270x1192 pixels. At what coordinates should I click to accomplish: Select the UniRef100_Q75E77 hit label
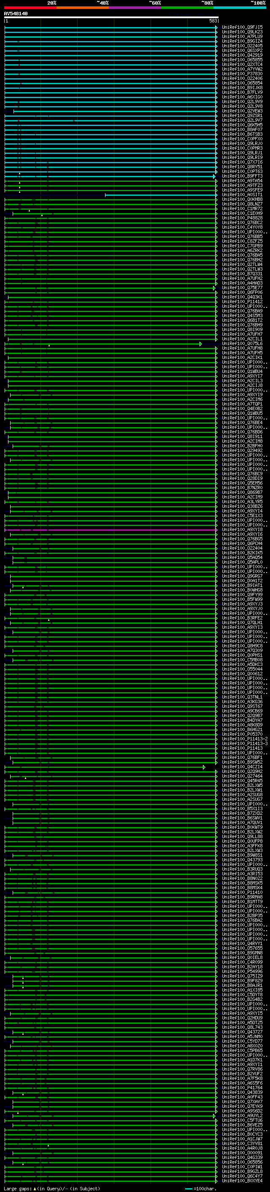click(242, 288)
